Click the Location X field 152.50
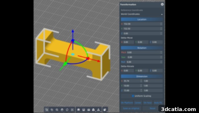The image size is (199, 113). coord(142,24)
